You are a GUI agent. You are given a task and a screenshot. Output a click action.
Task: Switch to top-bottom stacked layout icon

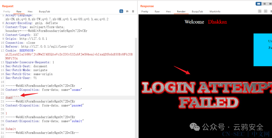[264, 4]
